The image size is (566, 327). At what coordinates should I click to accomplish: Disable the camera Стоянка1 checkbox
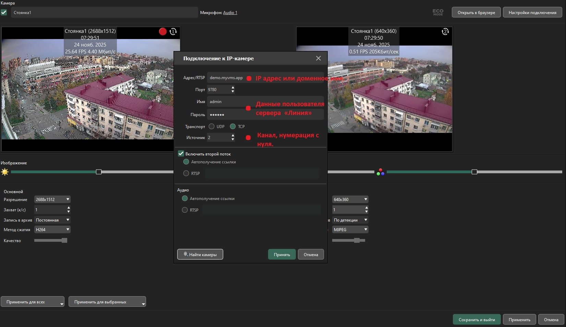4,12
